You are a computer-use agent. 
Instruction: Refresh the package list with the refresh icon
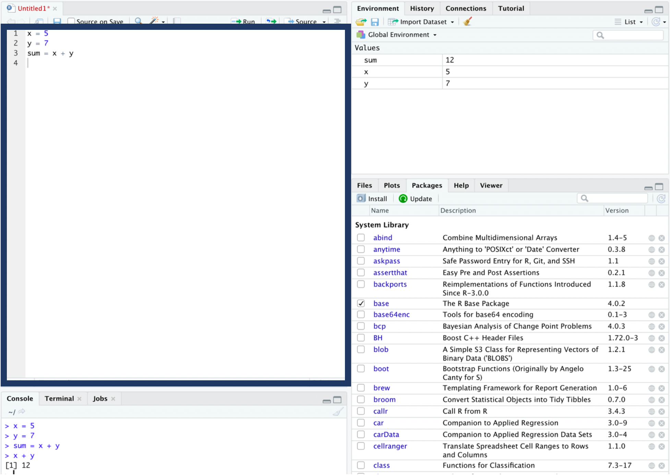(661, 198)
